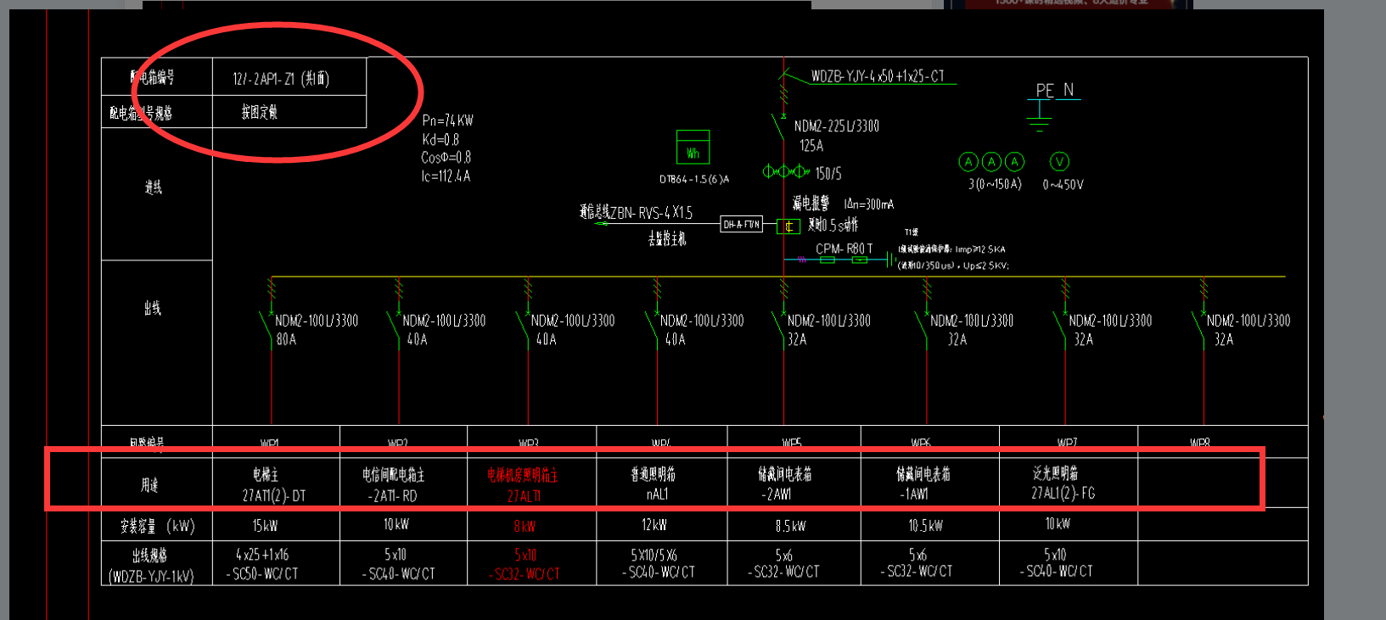Click the 150/5 transformer ratio text

(828, 174)
